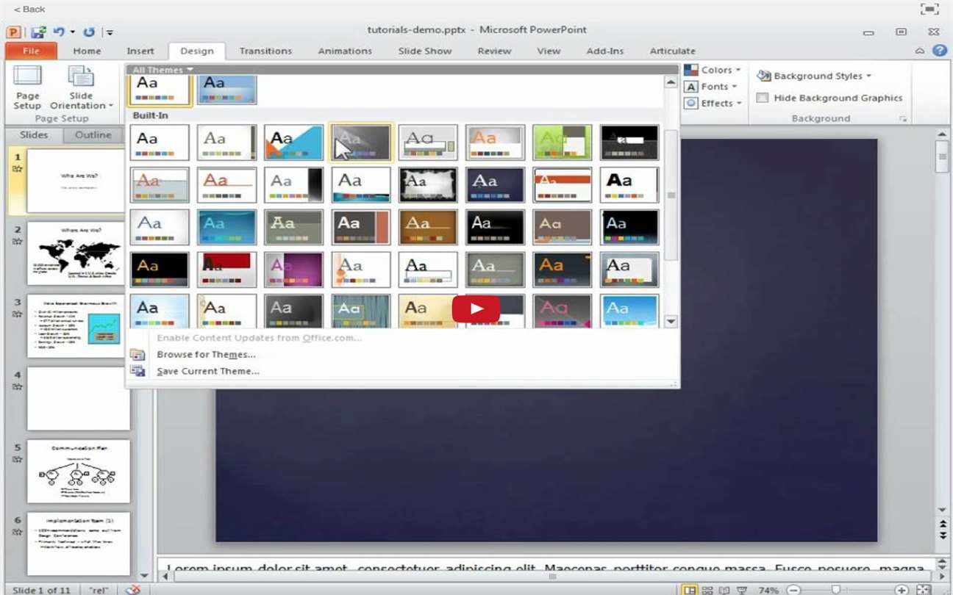Select slide 5 Communication Plan thumbnail
This screenshot has width=953, height=595.
(79, 472)
